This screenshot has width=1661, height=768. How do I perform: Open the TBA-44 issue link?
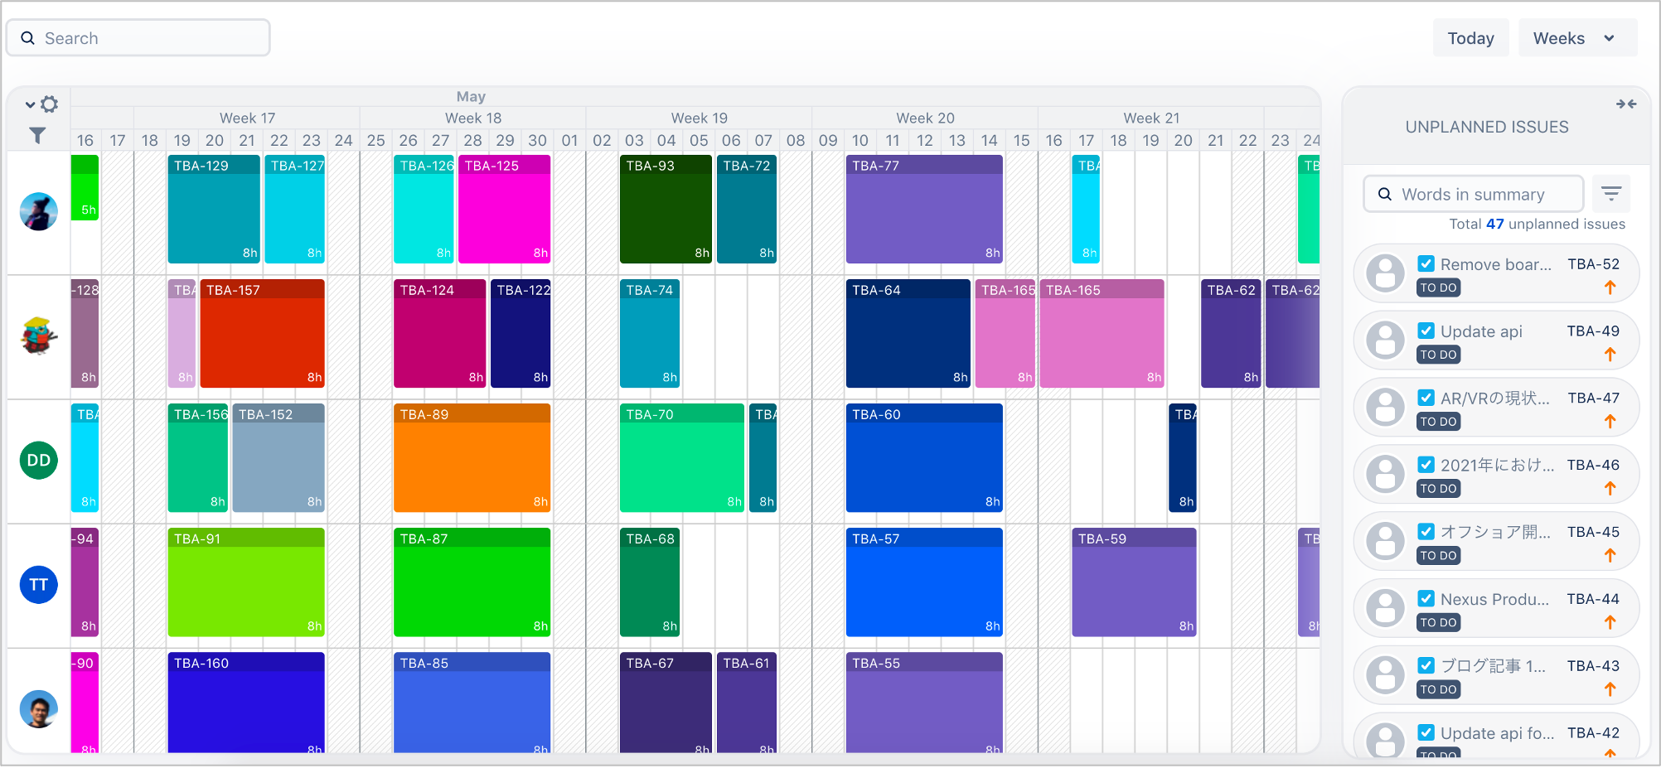click(1592, 599)
